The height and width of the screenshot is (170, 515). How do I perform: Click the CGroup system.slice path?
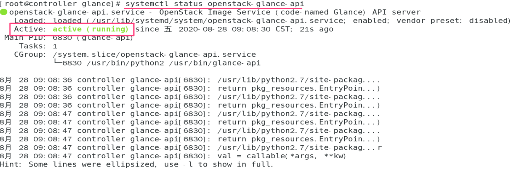154,55
